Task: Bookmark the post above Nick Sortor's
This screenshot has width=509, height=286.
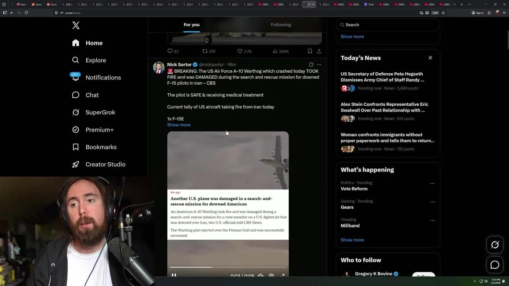Action: point(310,51)
